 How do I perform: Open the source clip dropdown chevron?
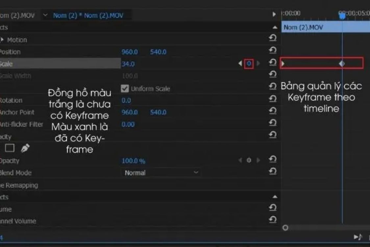45,15
